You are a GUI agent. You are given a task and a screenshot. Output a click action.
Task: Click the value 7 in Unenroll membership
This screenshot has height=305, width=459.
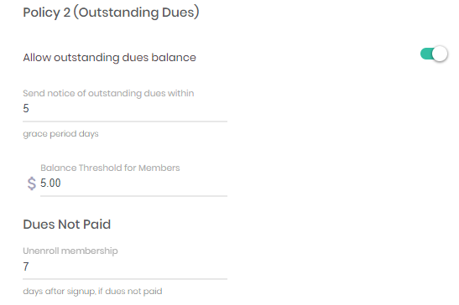tap(26, 266)
